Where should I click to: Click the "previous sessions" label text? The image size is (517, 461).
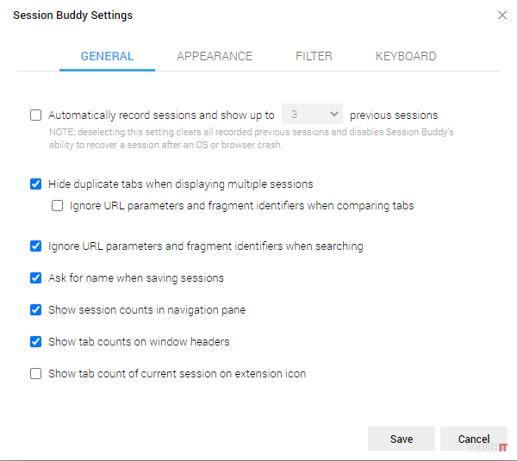[x=394, y=115]
